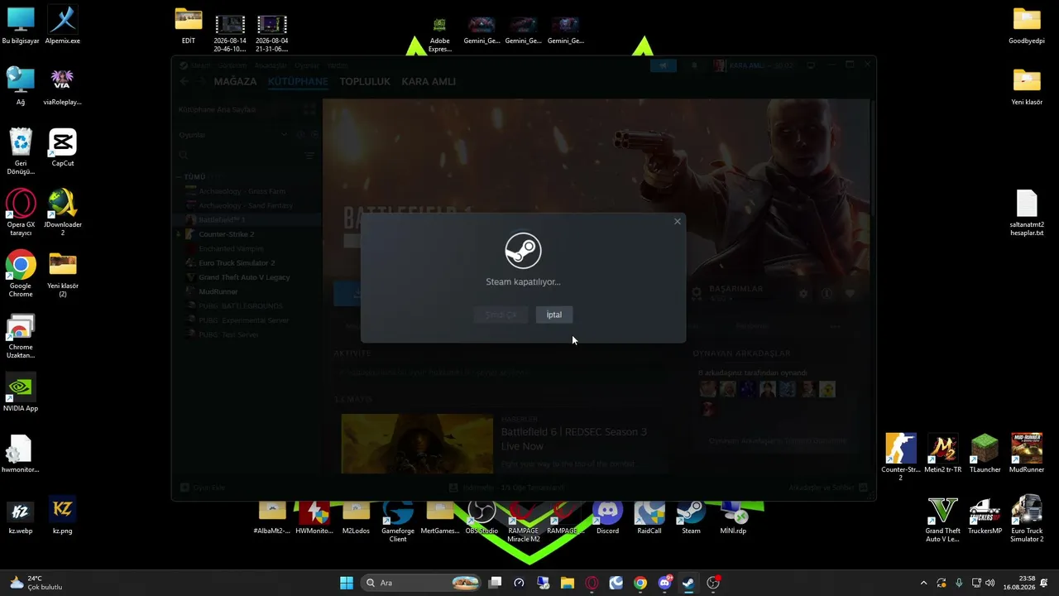
Task: Open the Ağ network desktop icon
Action: click(x=21, y=87)
